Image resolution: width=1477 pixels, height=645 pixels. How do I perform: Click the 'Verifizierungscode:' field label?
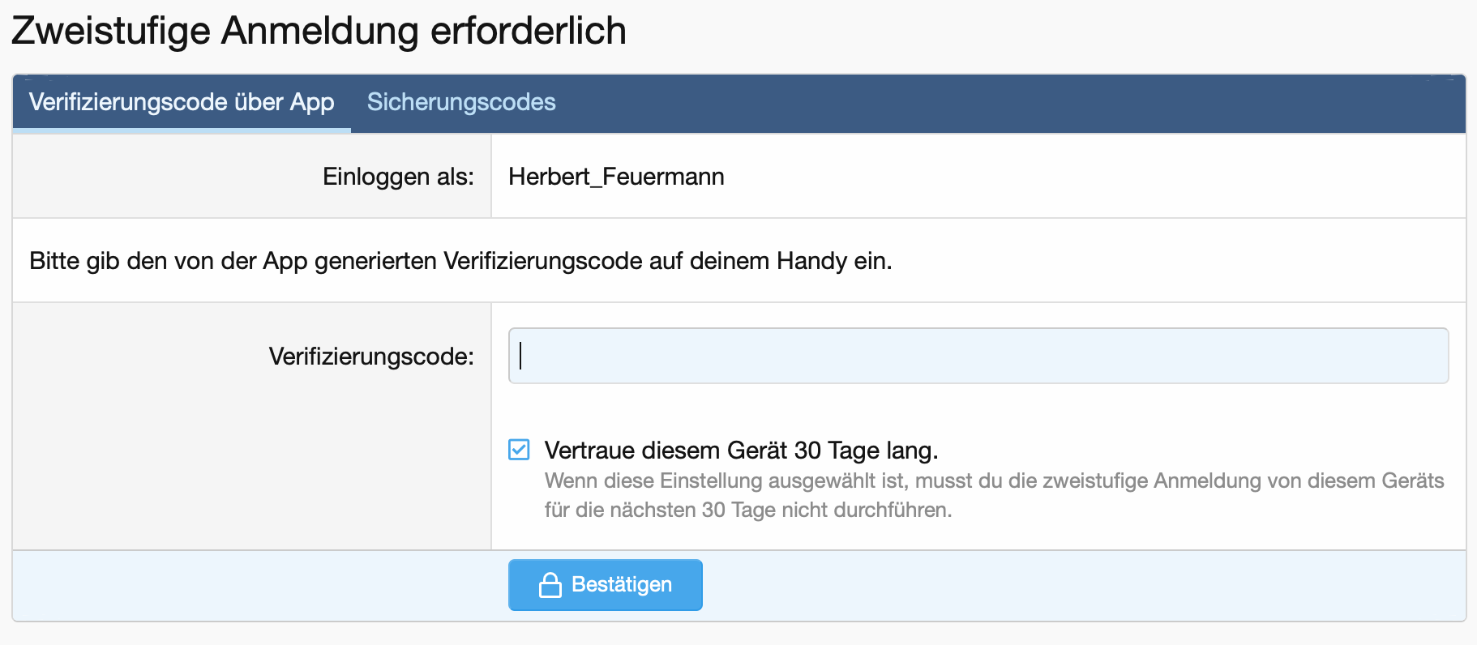click(x=371, y=357)
